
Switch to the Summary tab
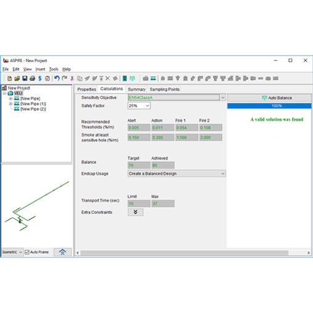tap(137, 89)
